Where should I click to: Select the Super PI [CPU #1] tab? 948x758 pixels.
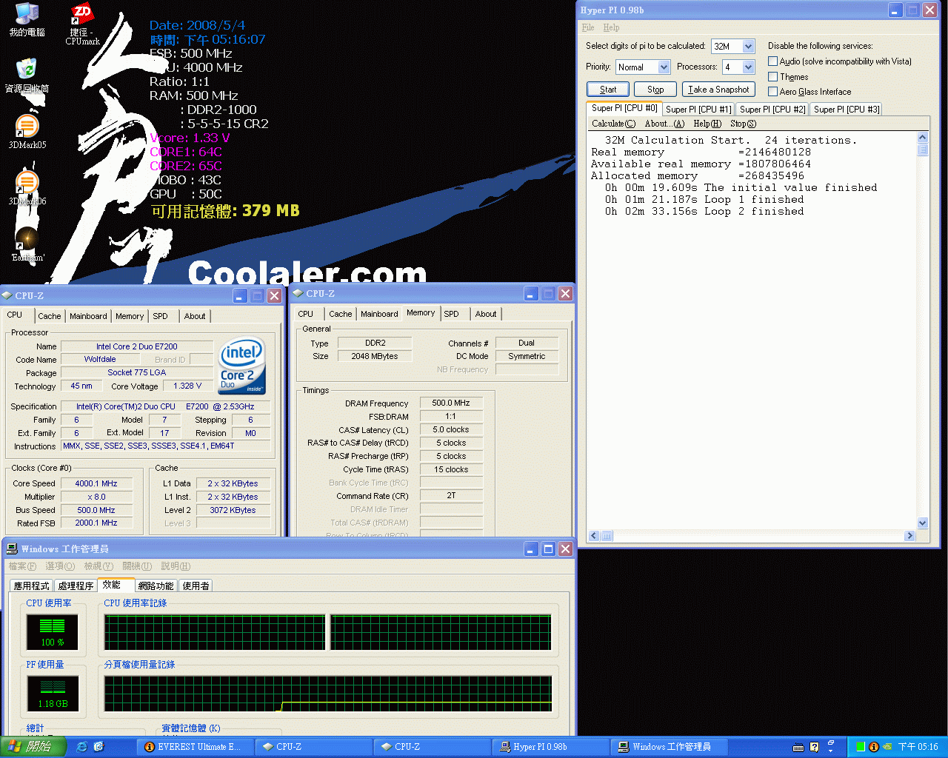point(698,110)
